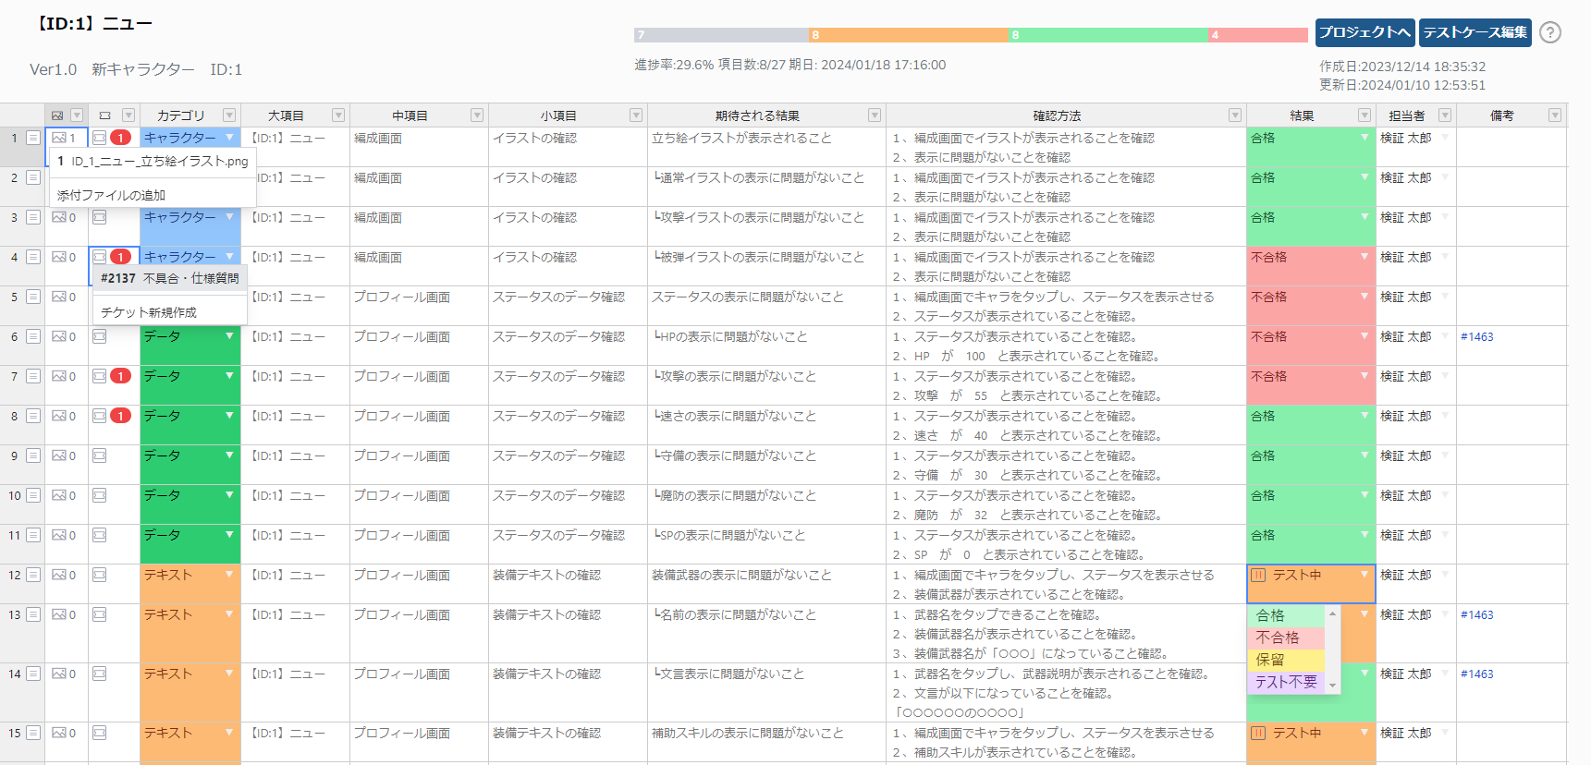Open the #1463 link in row 6

(1477, 336)
